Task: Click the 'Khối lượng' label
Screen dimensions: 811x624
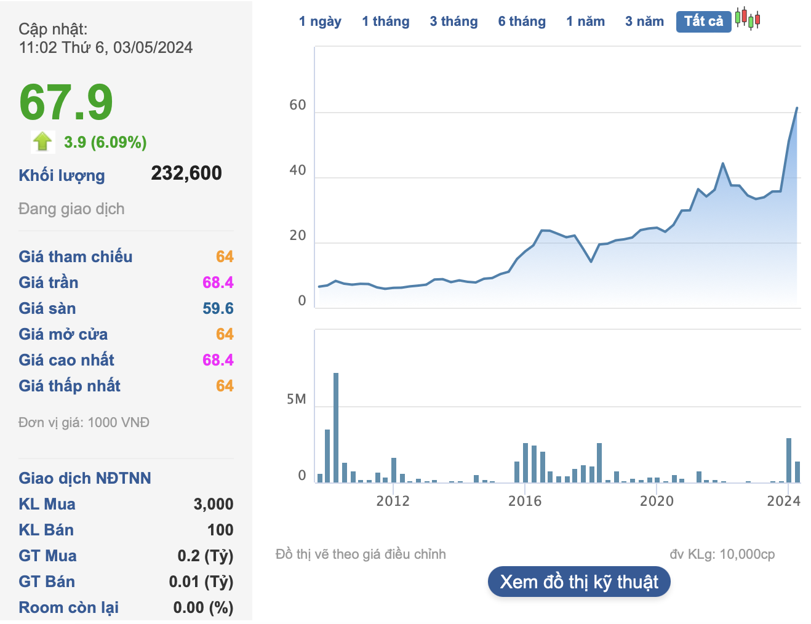Action: pos(62,175)
